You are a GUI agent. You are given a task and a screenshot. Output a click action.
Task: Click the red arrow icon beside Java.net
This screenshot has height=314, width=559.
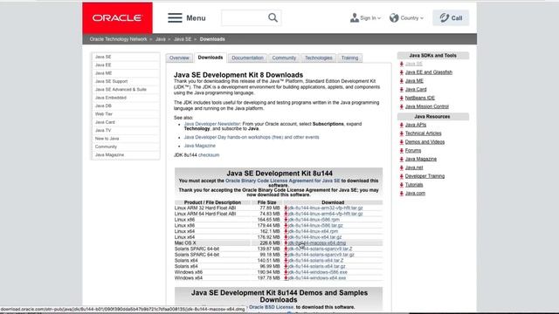402,167
